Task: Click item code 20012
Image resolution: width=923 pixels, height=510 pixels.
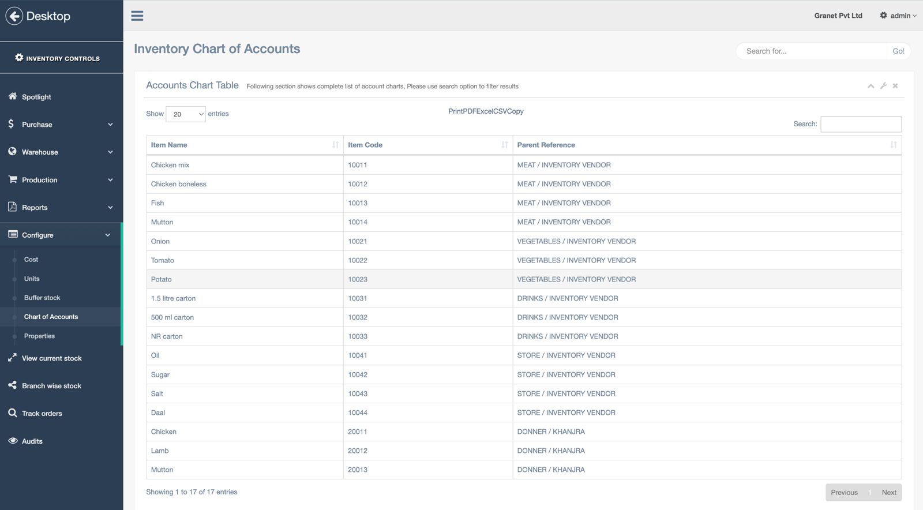Action: (x=358, y=451)
